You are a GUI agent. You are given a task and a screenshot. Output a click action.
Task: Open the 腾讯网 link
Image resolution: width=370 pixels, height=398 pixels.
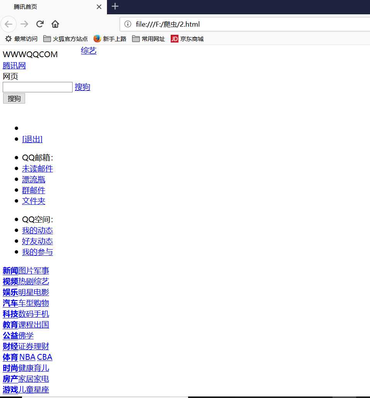14,65
